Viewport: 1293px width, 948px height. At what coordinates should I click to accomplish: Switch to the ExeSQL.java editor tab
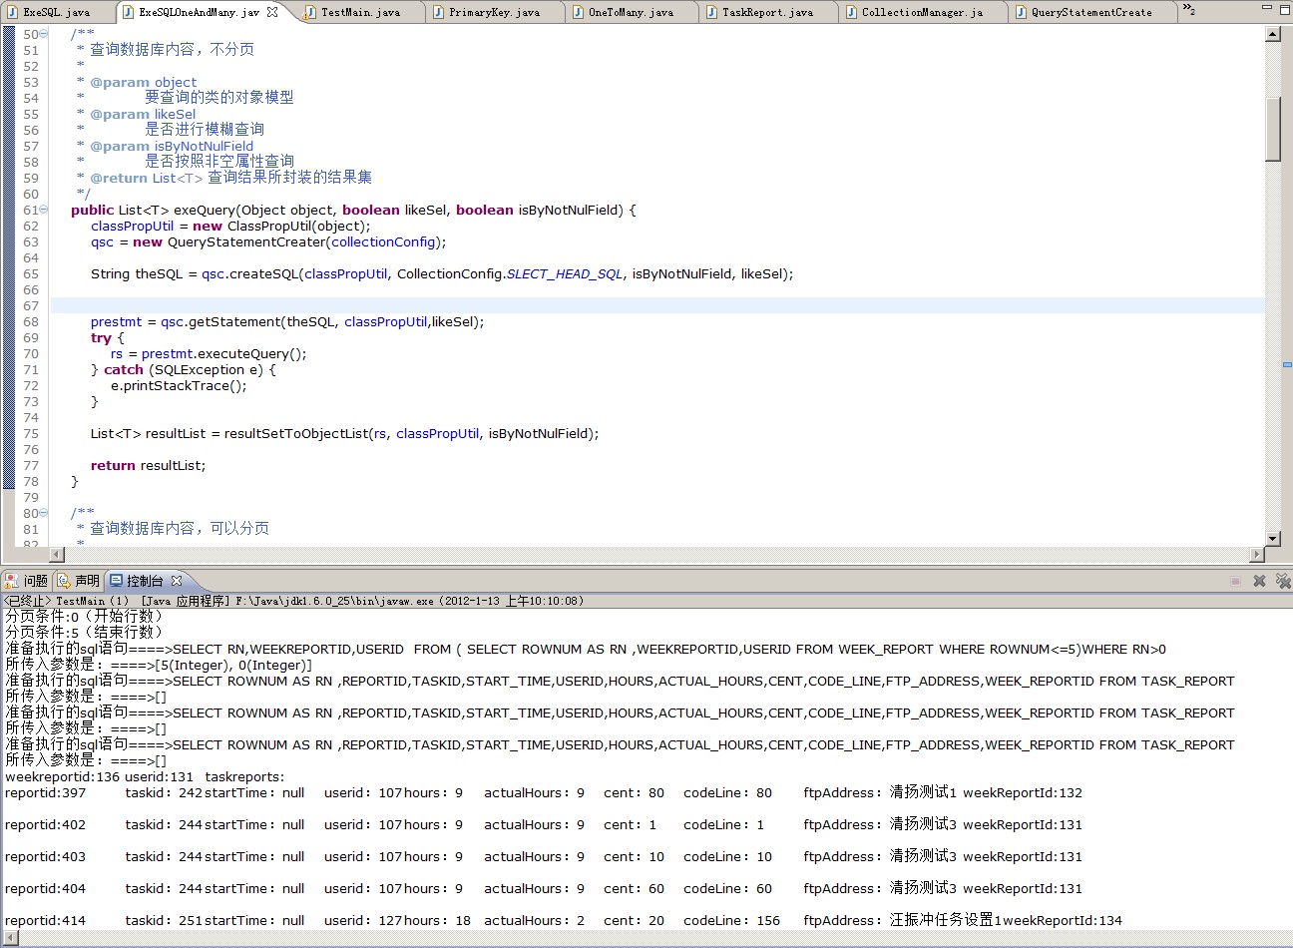tap(56, 12)
